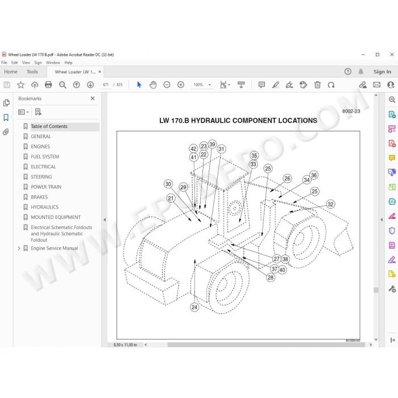Collapse the right tools pane
The height and width of the screenshot is (398, 398).
pos(382,220)
